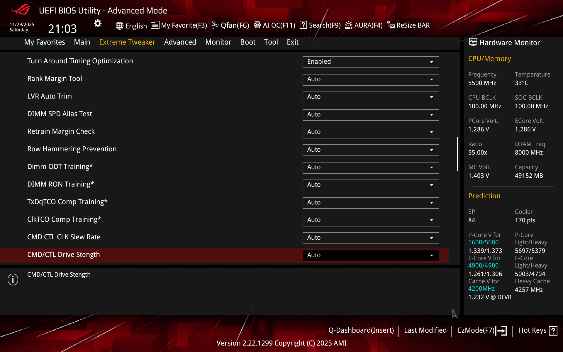The image size is (563, 352).
Task: Click Last Modified button
Action: pos(425,330)
